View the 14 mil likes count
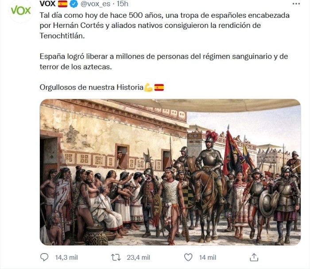 click(x=208, y=257)
